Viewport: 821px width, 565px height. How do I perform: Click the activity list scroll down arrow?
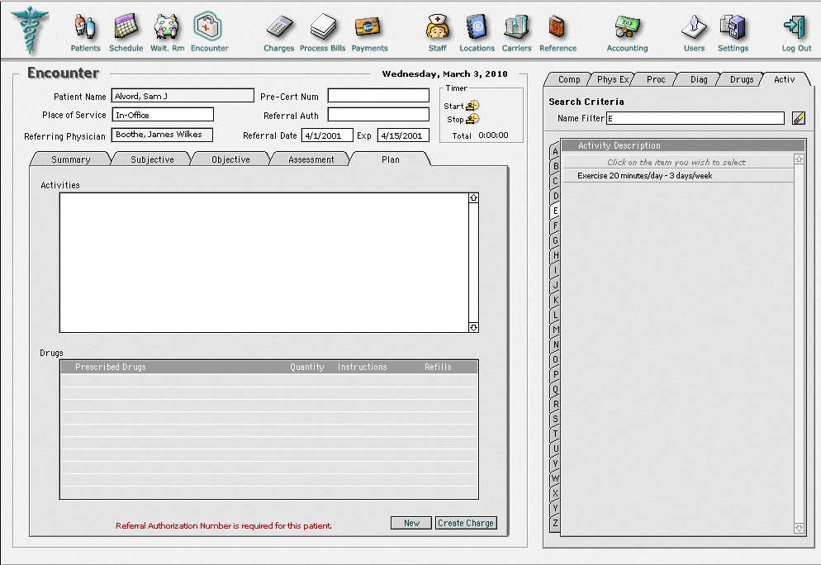point(799,529)
